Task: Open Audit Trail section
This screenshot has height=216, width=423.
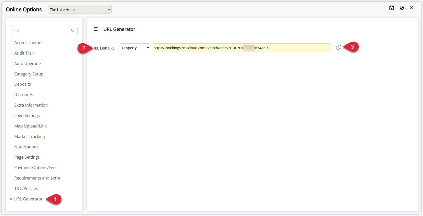Action: pos(24,53)
